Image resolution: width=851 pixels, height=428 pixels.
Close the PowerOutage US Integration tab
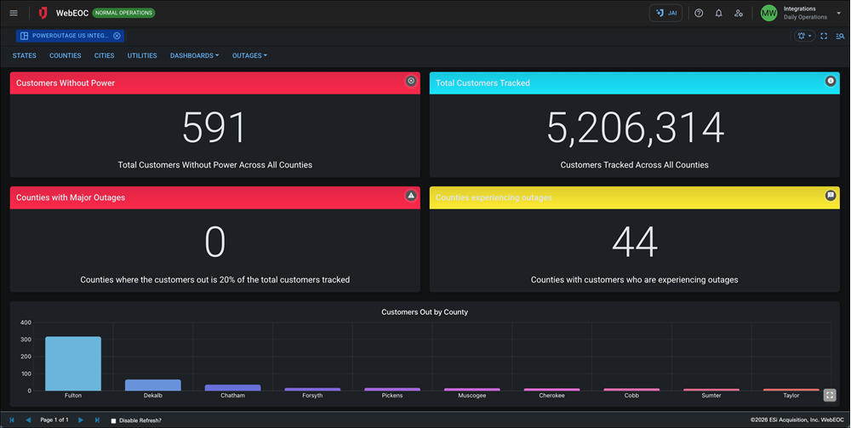click(117, 36)
